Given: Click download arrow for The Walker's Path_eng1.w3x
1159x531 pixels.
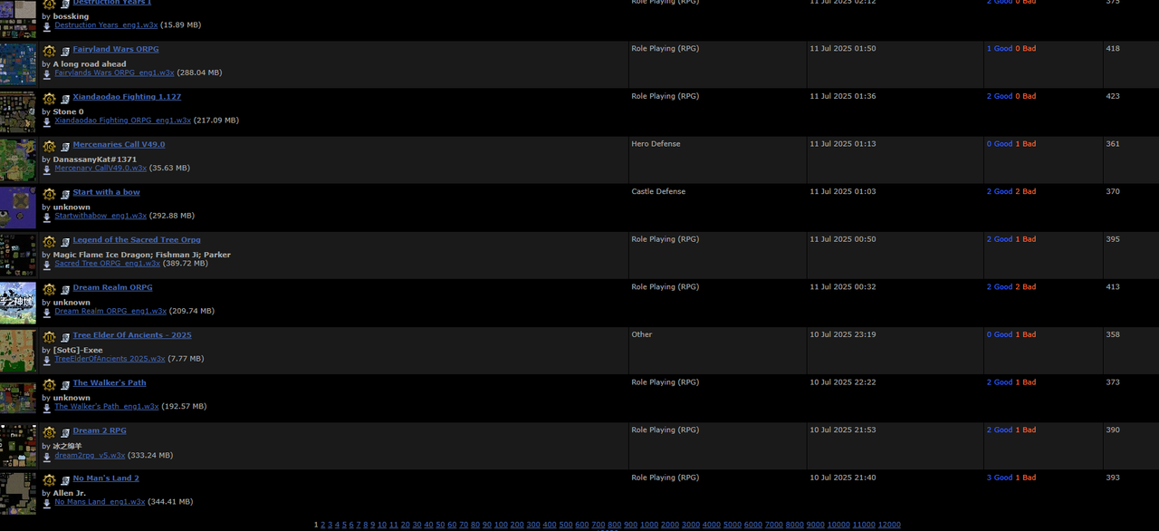Looking at the screenshot, I should 47,408.
